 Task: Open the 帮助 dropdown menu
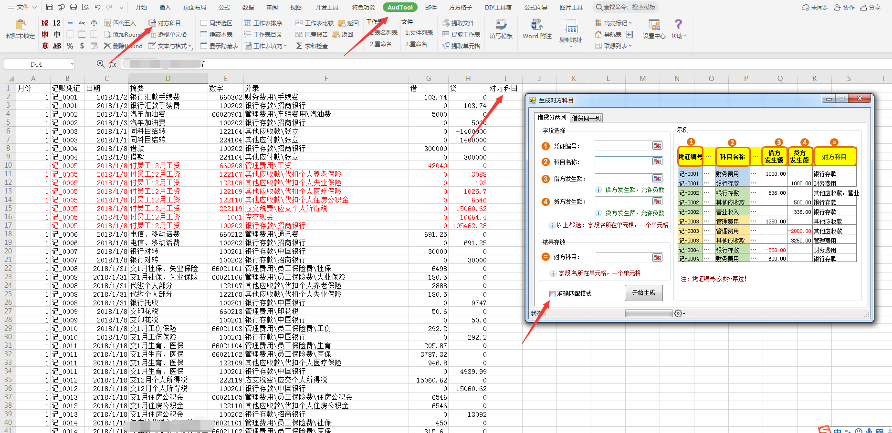coord(678,29)
